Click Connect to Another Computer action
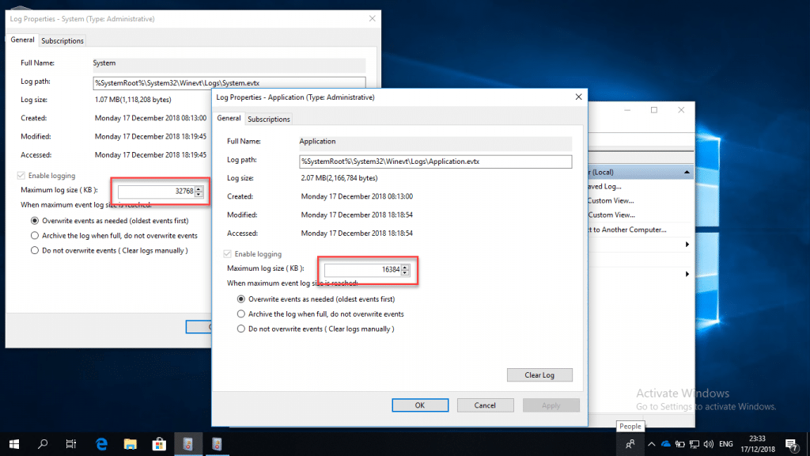Screen dimensions: 810x456 click(627, 230)
